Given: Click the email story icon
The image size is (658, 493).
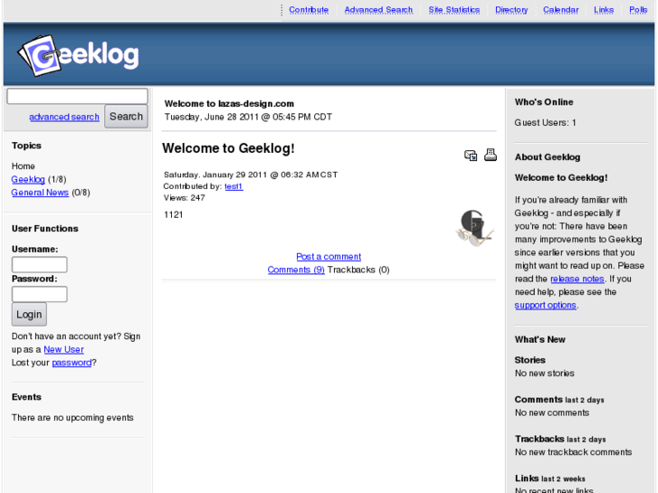Looking at the screenshot, I should [471, 156].
